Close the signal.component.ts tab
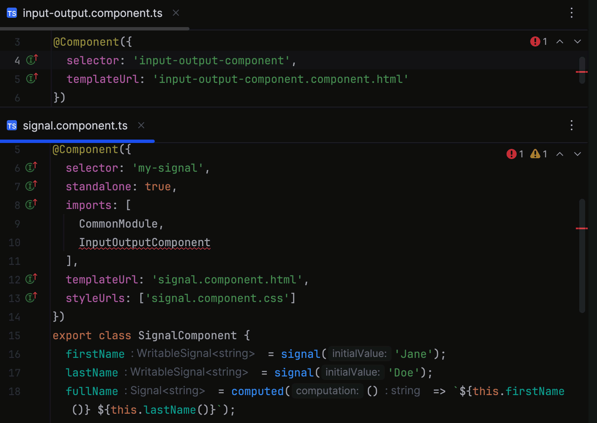The width and height of the screenshot is (597, 423). [x=141, y=125]
